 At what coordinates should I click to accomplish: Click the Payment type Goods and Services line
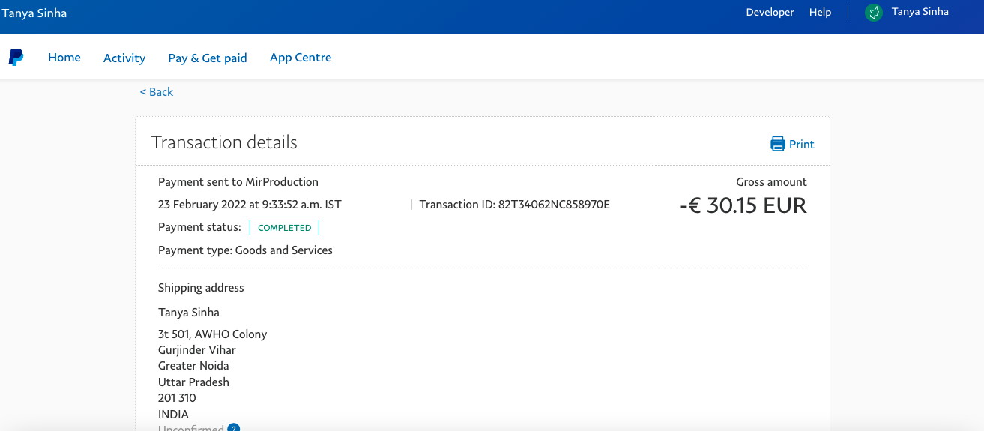(x=245, y=250)
